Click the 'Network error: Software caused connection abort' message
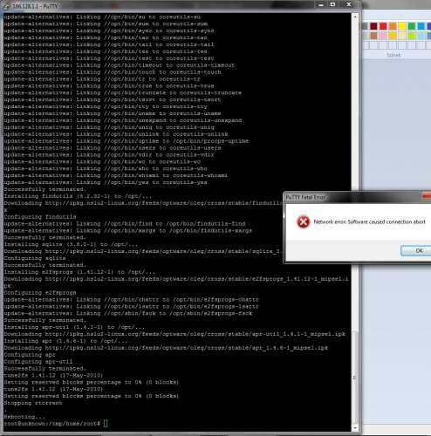Image resolution: width=431 pixels, height=436 pixels. click(x=369, y=221)
